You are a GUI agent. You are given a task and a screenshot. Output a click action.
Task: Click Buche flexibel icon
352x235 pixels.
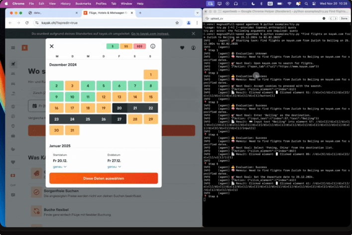pos(36,211)
